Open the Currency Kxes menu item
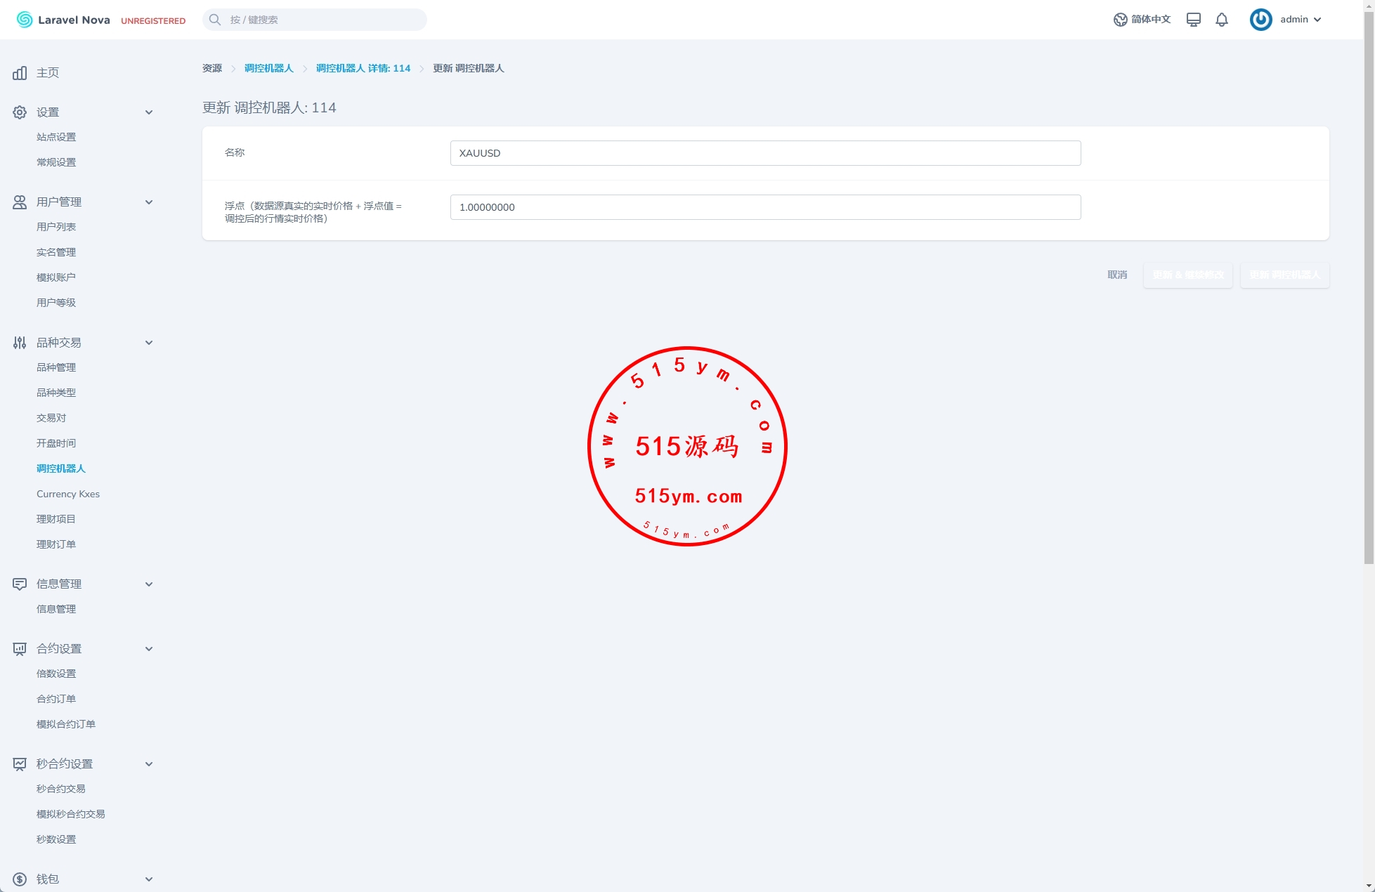The height and width of the screenshot is (892, 1375). pyautogui.click(x=68, y=494)
